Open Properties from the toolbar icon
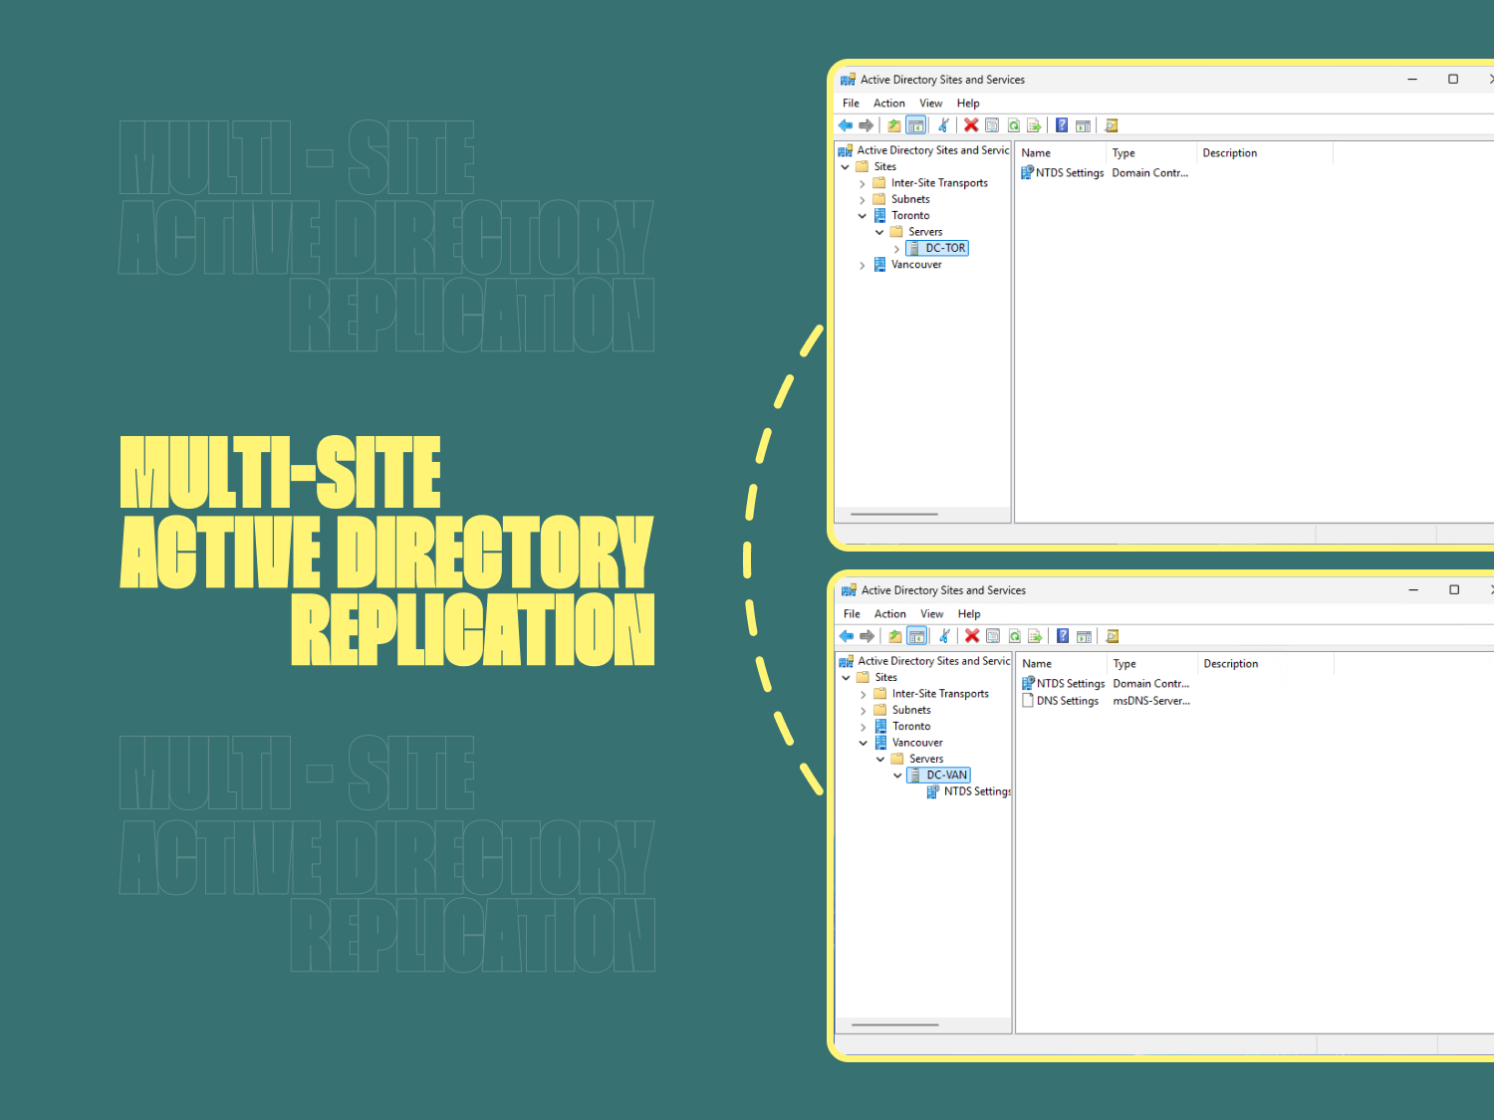 (x=992, y=124)
